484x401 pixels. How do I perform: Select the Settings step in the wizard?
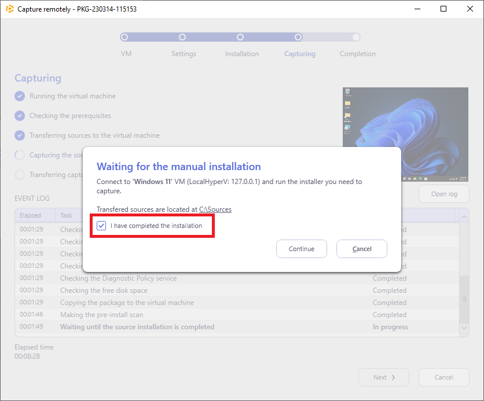[184, 54]
